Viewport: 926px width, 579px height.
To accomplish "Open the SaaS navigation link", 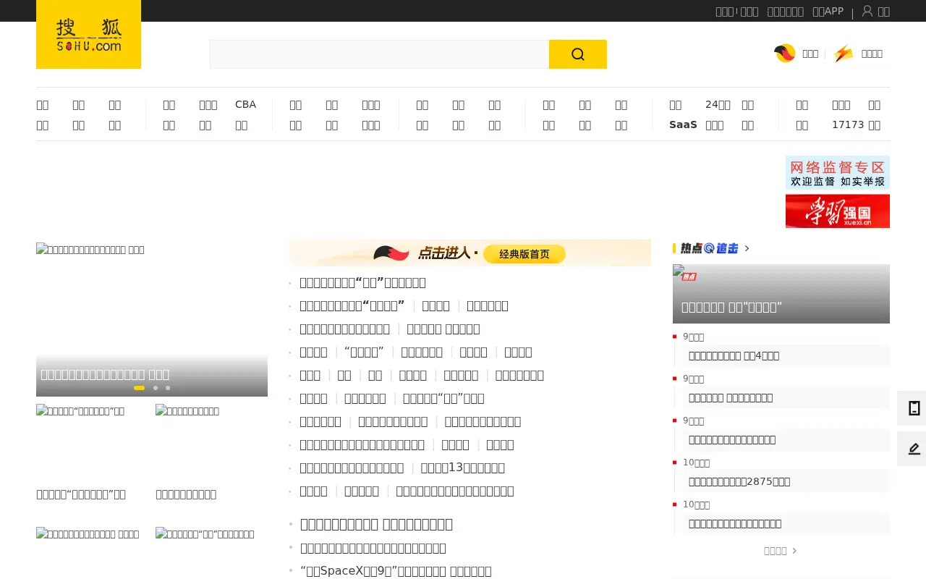I will (683, 124).
